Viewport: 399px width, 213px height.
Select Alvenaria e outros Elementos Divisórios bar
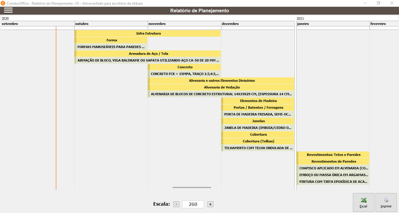coord(221,81)
